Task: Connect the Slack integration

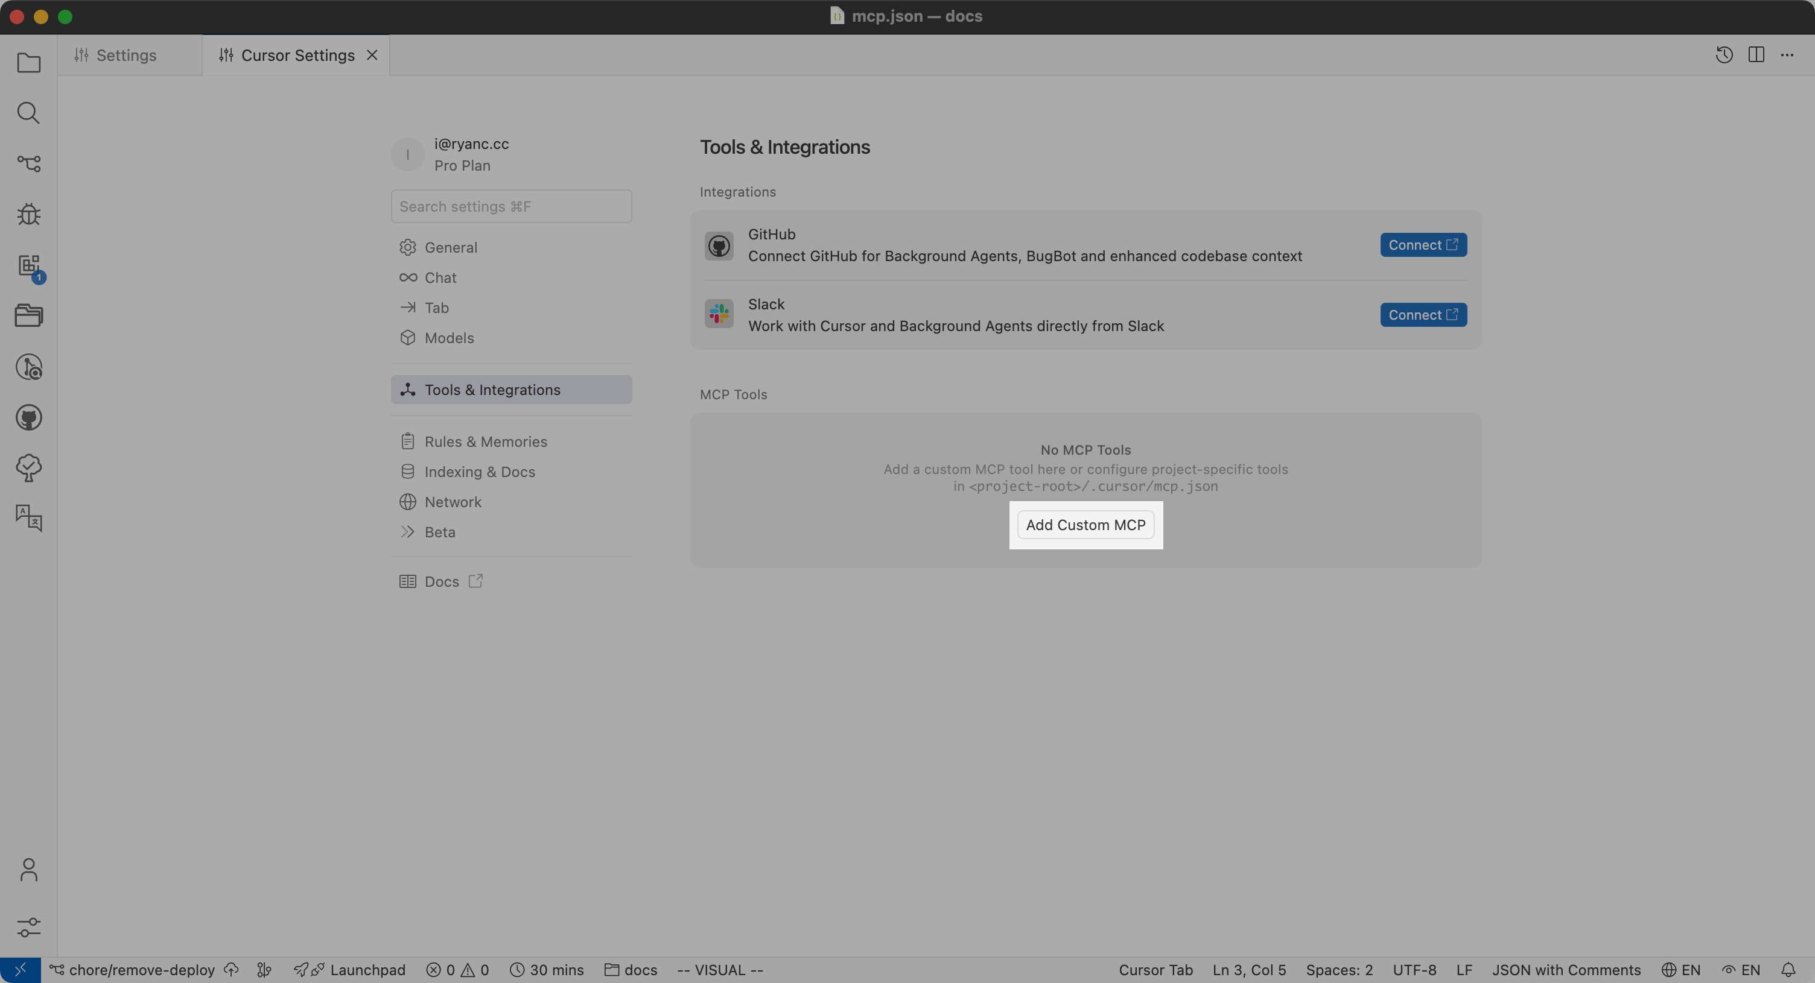Action: 1423,315
